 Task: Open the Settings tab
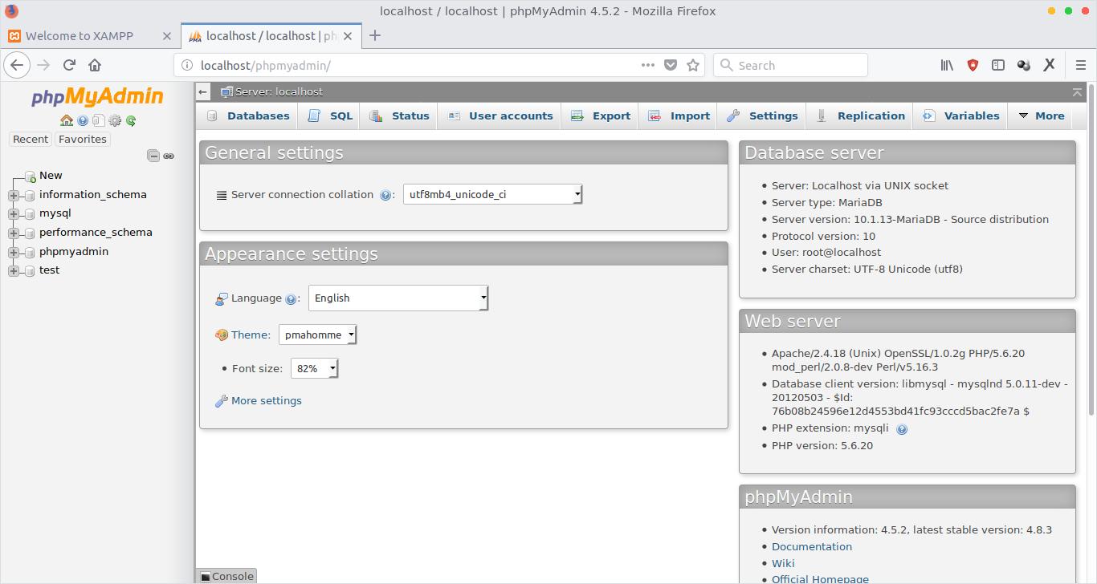(x=762, y=116)
